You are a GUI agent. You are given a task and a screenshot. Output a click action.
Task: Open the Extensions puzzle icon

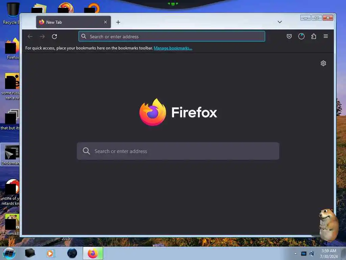pos(314,36)
